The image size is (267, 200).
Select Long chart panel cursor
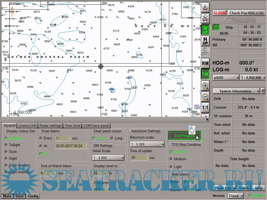coord(112,138)
